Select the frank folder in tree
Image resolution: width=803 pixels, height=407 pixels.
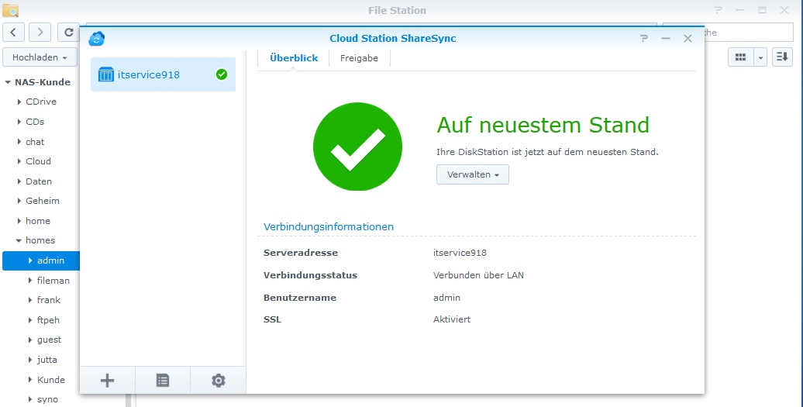[x=49, y=300]
